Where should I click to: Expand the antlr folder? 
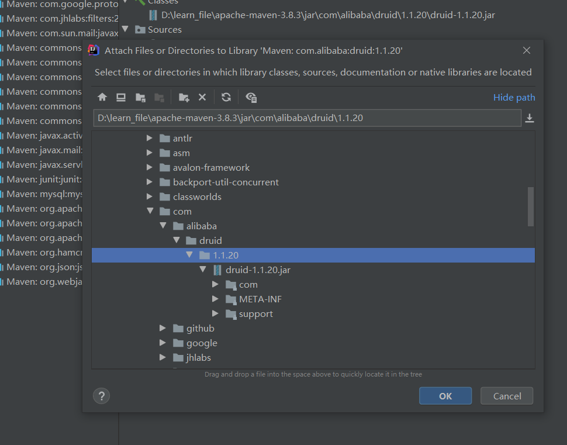pos(149,138)
